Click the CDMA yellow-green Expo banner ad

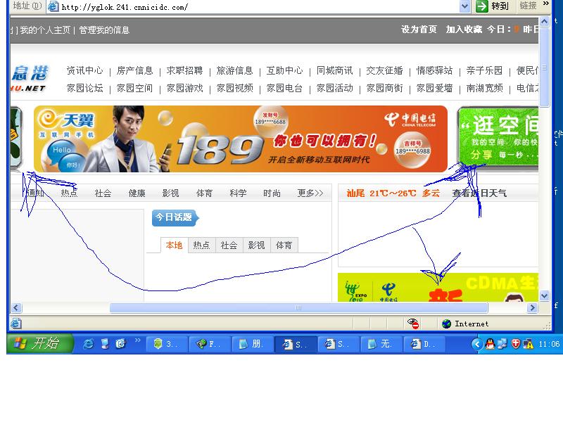438,288
